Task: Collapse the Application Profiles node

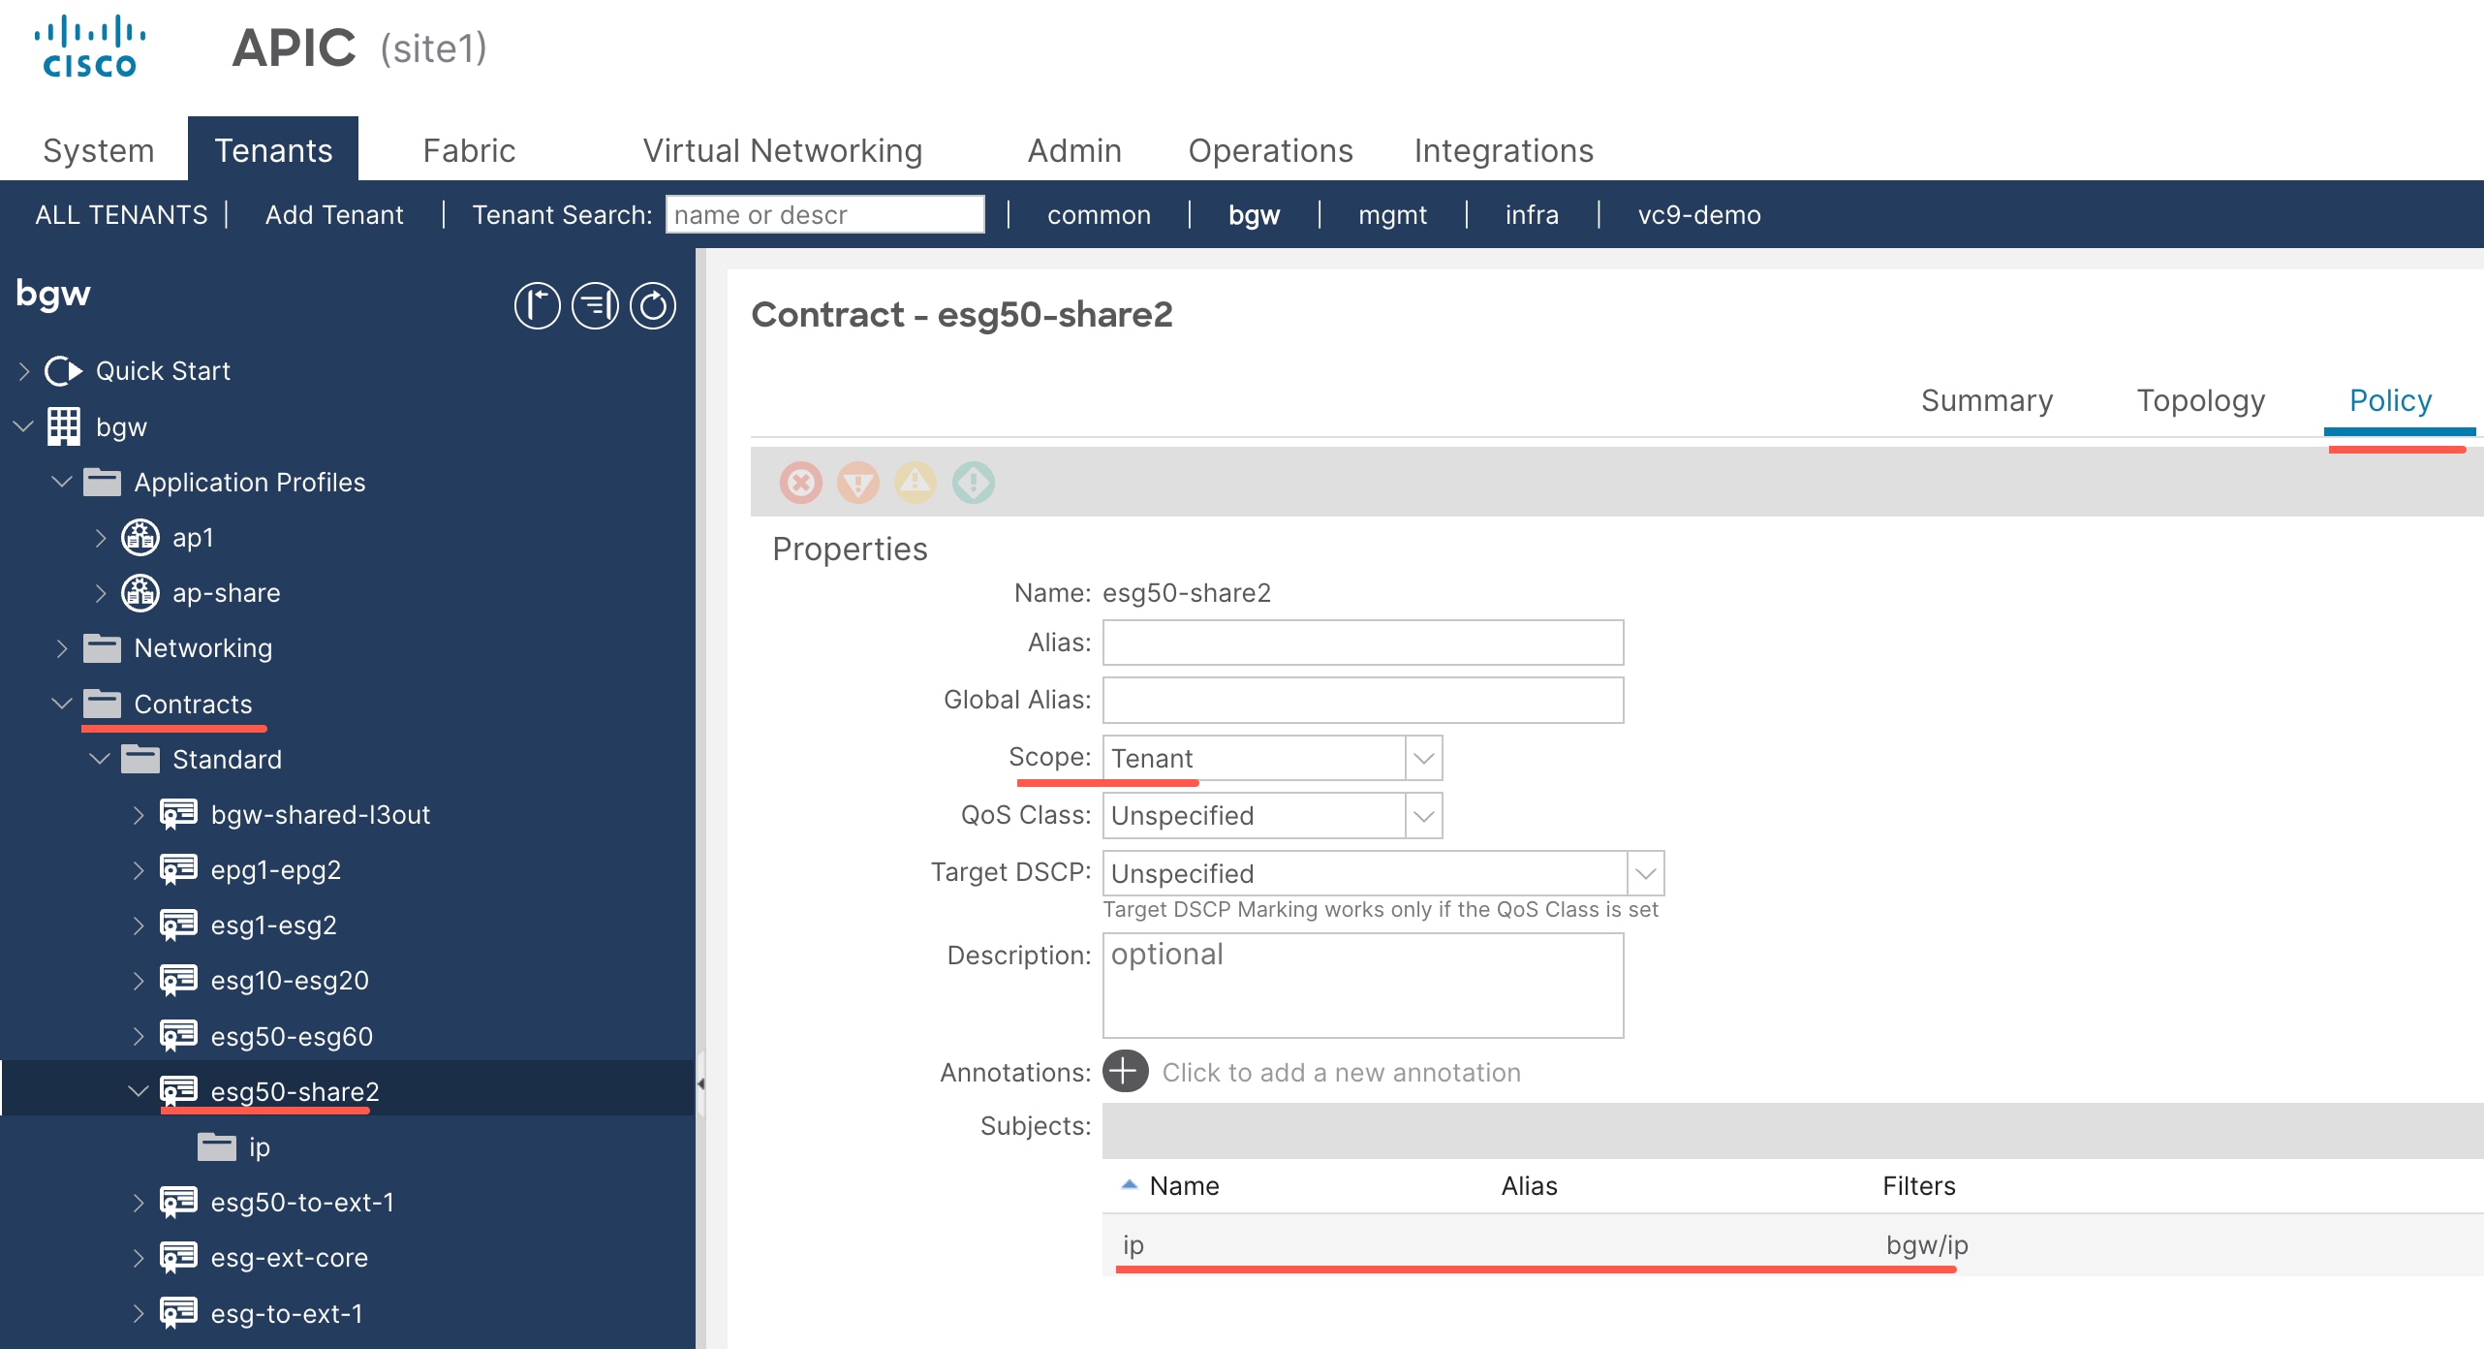Action: (x=62, y=482)
